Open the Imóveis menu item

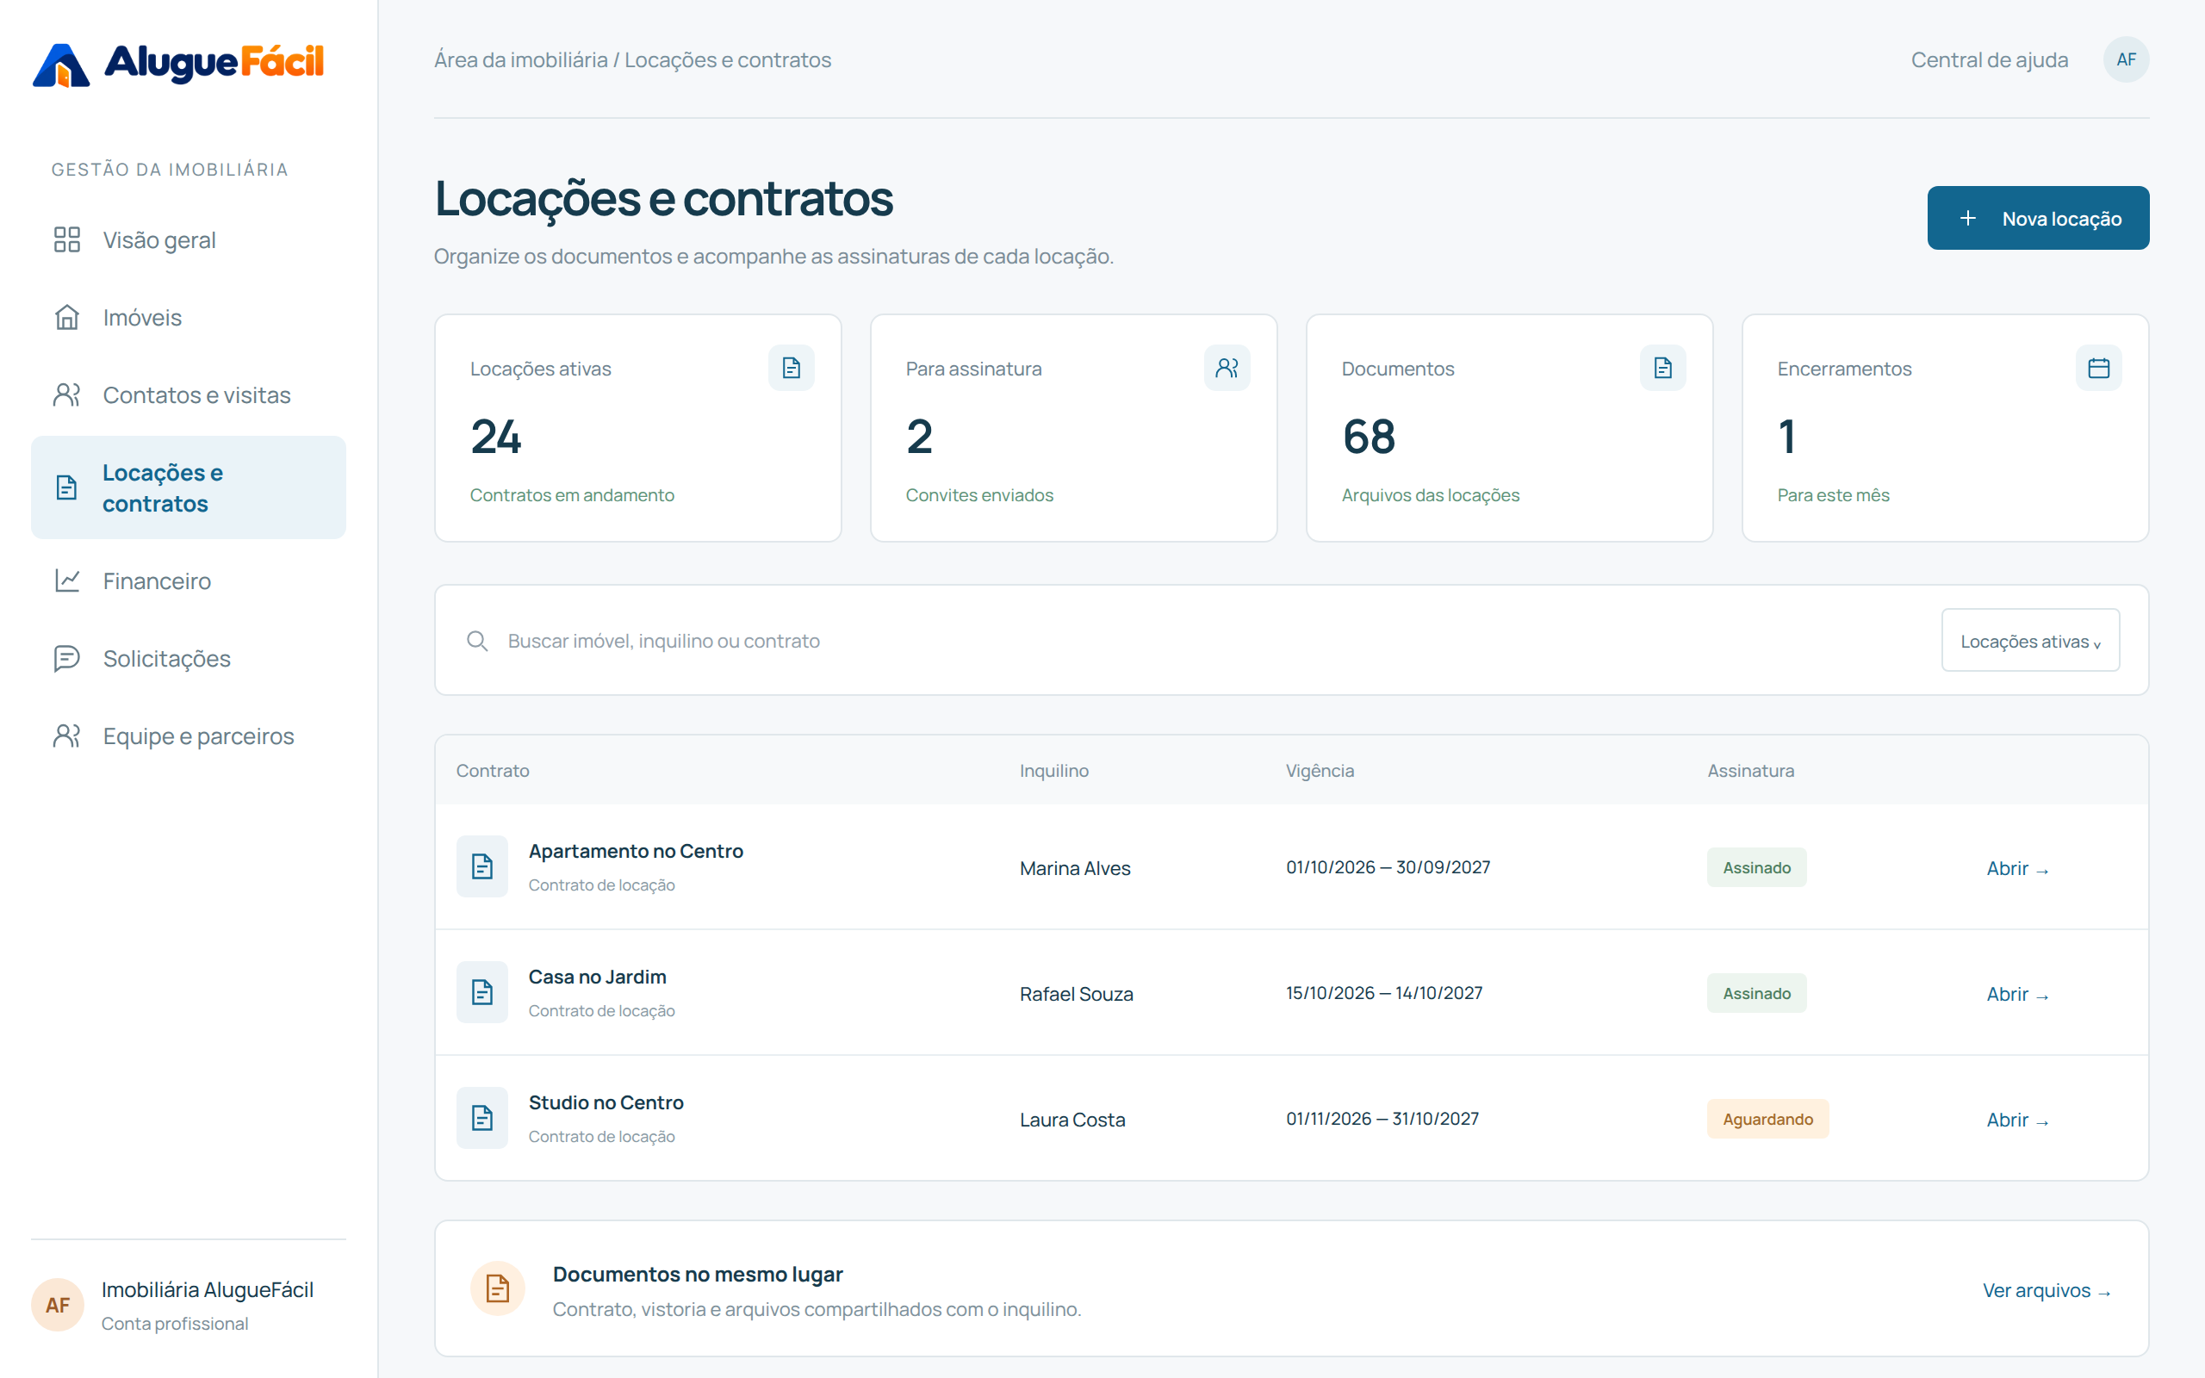[189, 317]
